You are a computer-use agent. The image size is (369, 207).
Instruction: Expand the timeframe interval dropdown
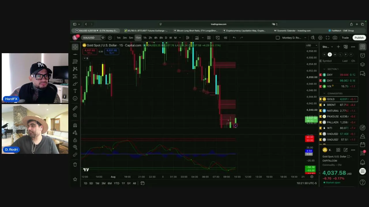click(x=180, y=38)
